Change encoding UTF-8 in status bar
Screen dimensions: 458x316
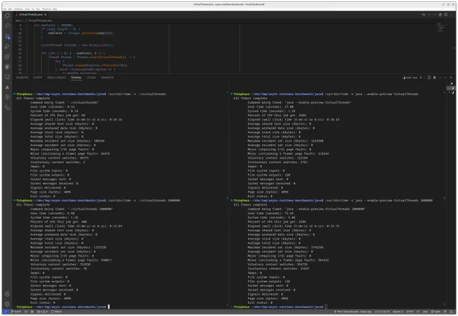tap(410, 311)
